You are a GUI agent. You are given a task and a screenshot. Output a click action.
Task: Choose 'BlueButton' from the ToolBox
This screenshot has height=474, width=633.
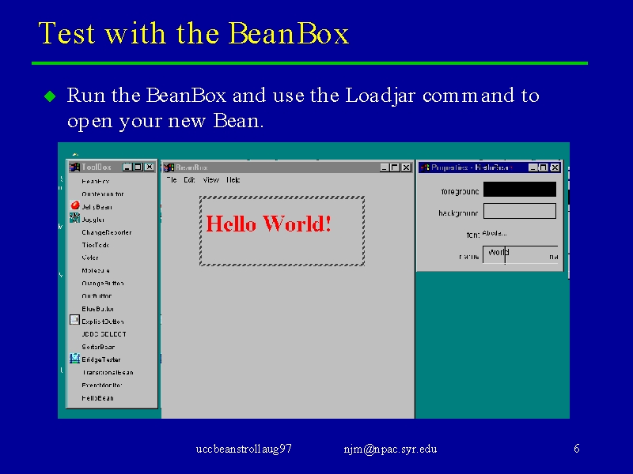pos(97,309)
